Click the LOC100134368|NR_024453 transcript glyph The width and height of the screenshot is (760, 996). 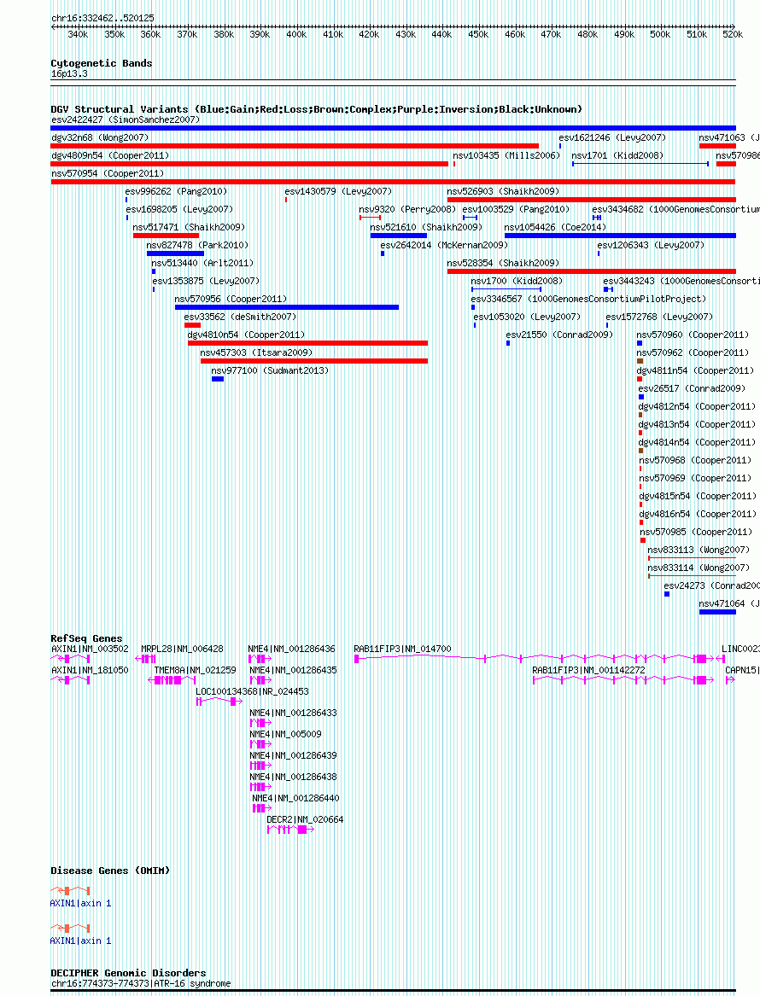(x=219, y=702)
